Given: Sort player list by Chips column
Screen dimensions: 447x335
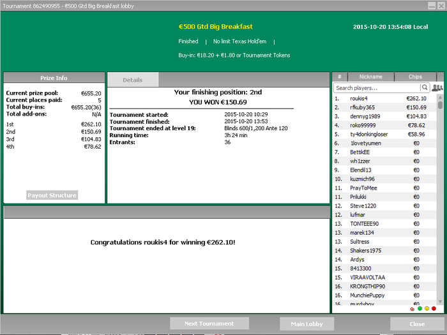Looking at the screenshot, I should coord(415,77).
